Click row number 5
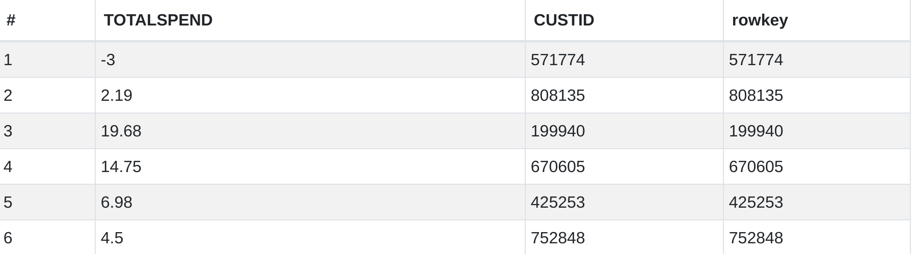 (8, 203)
